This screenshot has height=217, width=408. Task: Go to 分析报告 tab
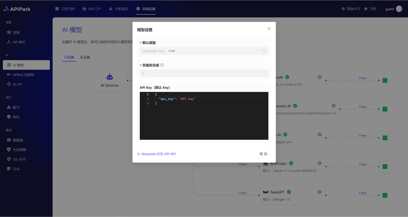tap(119, 9)
